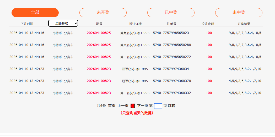Click the 亚军(小)-@1.995 bet detail

[135, 69]
